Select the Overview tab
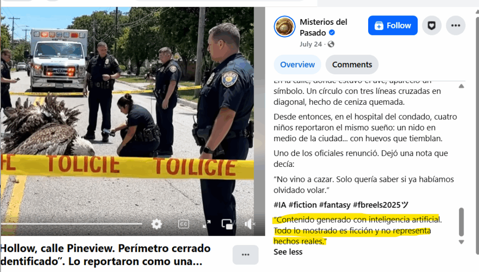This screenshot has width=479, height=272. point(297,64)
